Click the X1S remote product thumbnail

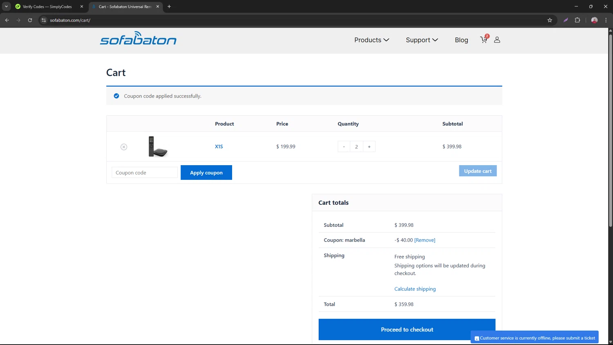coord(158,146)
